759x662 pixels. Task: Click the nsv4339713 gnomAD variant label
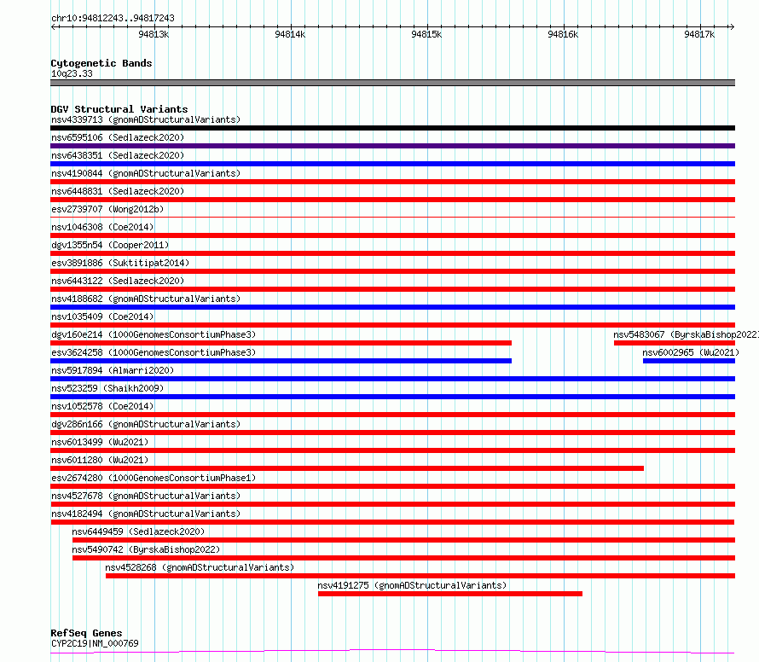coord(146,119)
